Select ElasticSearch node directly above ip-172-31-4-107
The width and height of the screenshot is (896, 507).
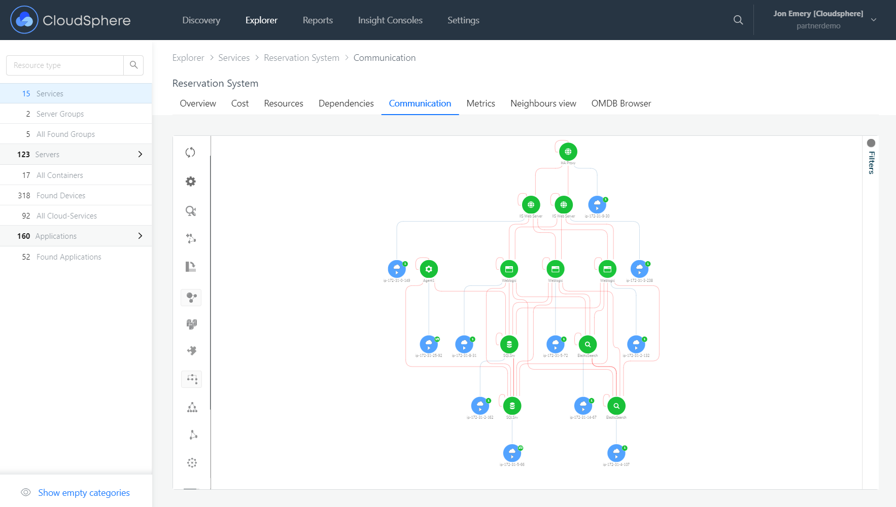click(616, 406)
